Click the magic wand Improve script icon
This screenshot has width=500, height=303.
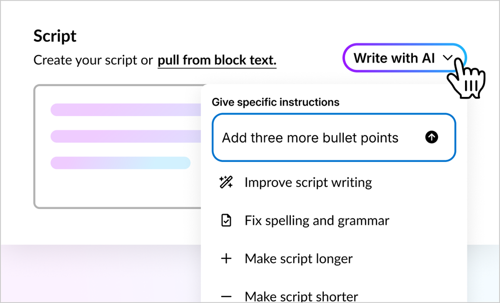point(226,182)
